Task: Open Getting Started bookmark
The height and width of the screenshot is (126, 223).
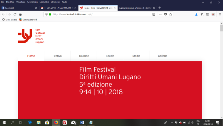Action: tap(28, 20)
